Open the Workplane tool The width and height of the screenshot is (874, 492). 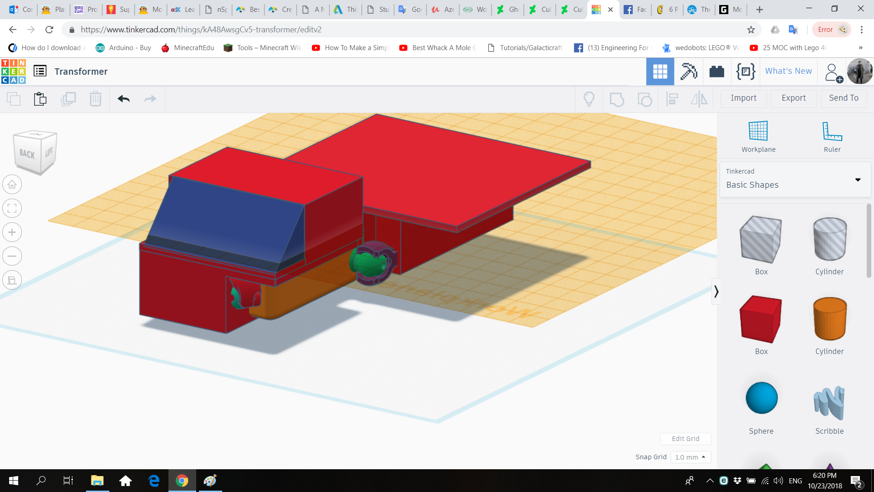click(x=758, y=136)
